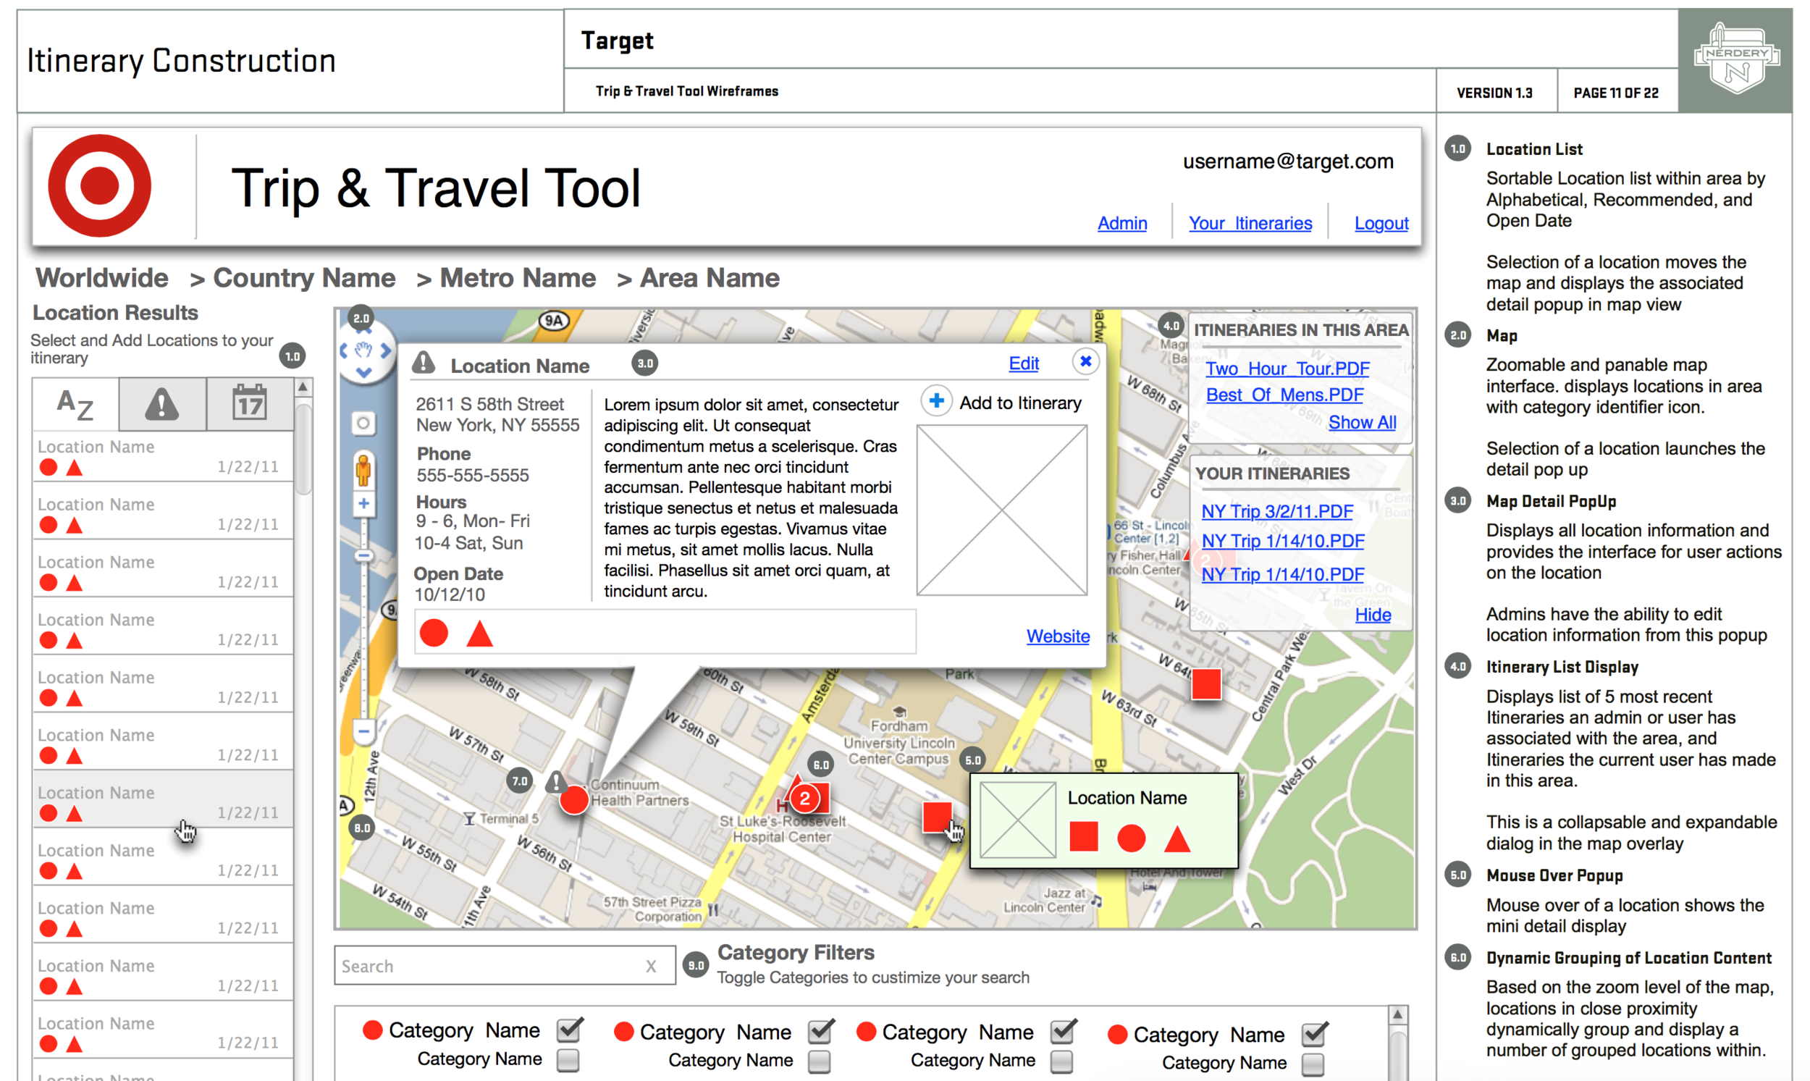Select red circle marker near Continuum Health Partners

574,800
